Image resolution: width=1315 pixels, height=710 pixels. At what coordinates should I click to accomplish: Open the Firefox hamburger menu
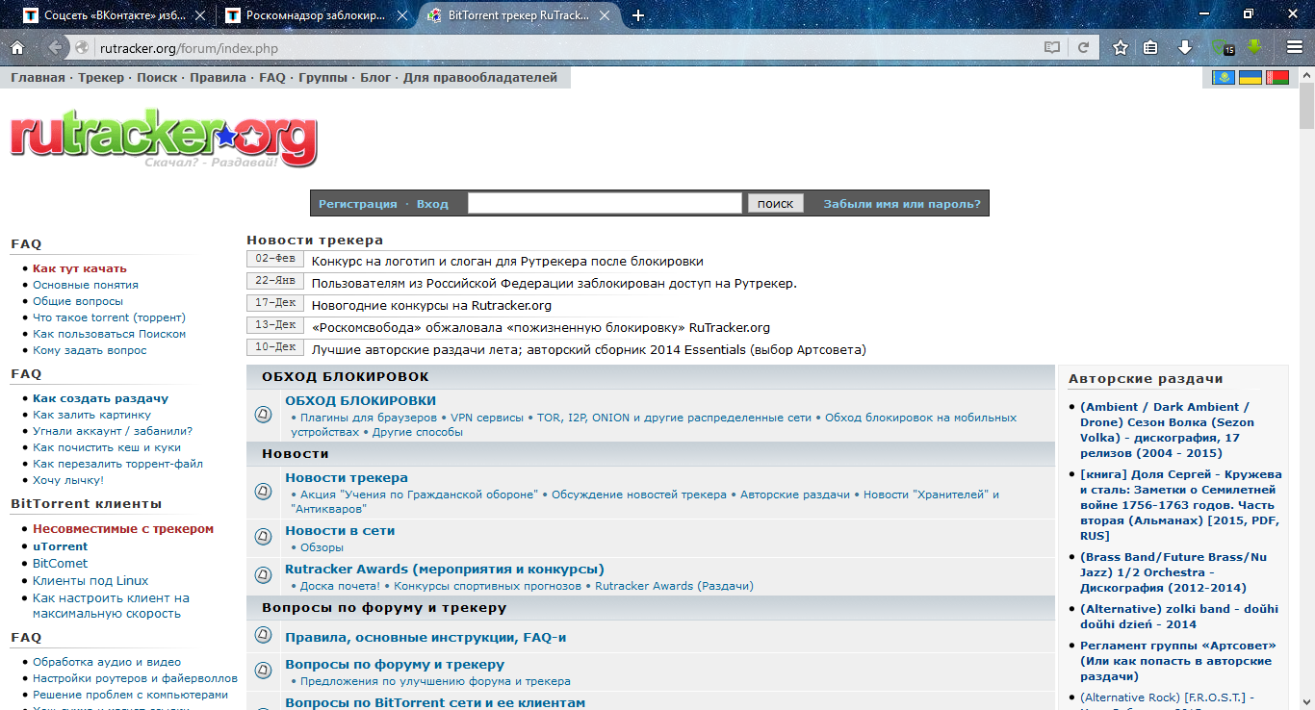pos(1295,47)
